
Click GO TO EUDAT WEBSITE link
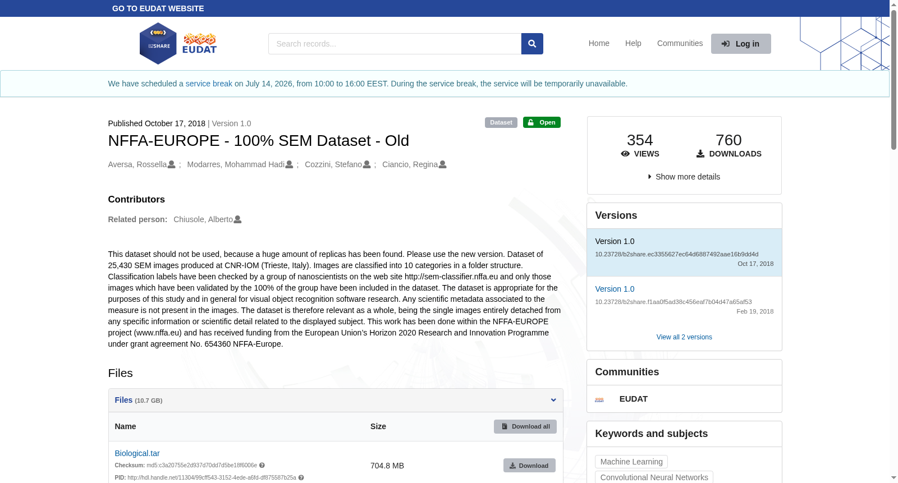click(x=158, y=8)
